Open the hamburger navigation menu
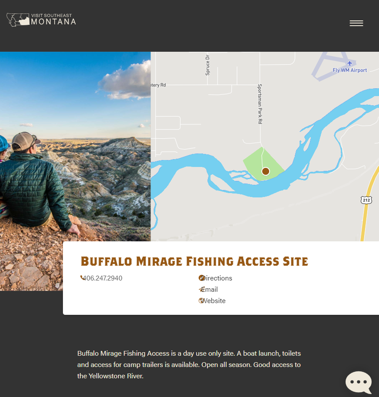This screenshot has width=379, height=397. (x=356, y=23)
